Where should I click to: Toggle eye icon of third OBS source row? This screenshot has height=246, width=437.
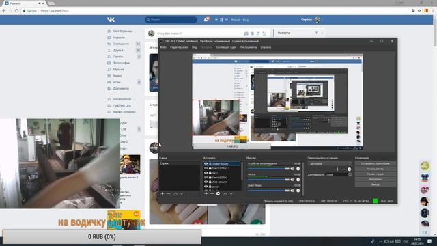(206, 173)
